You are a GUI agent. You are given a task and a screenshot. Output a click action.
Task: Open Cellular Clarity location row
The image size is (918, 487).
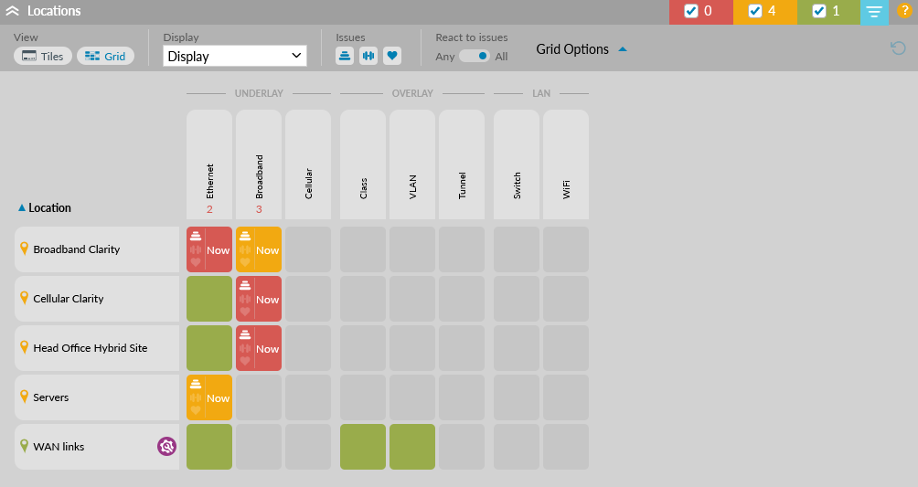pyautogui.click(x=97, y=299)
